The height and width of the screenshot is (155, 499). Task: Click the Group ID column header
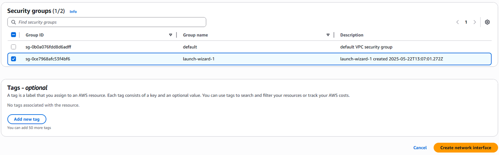click(35, 35)
